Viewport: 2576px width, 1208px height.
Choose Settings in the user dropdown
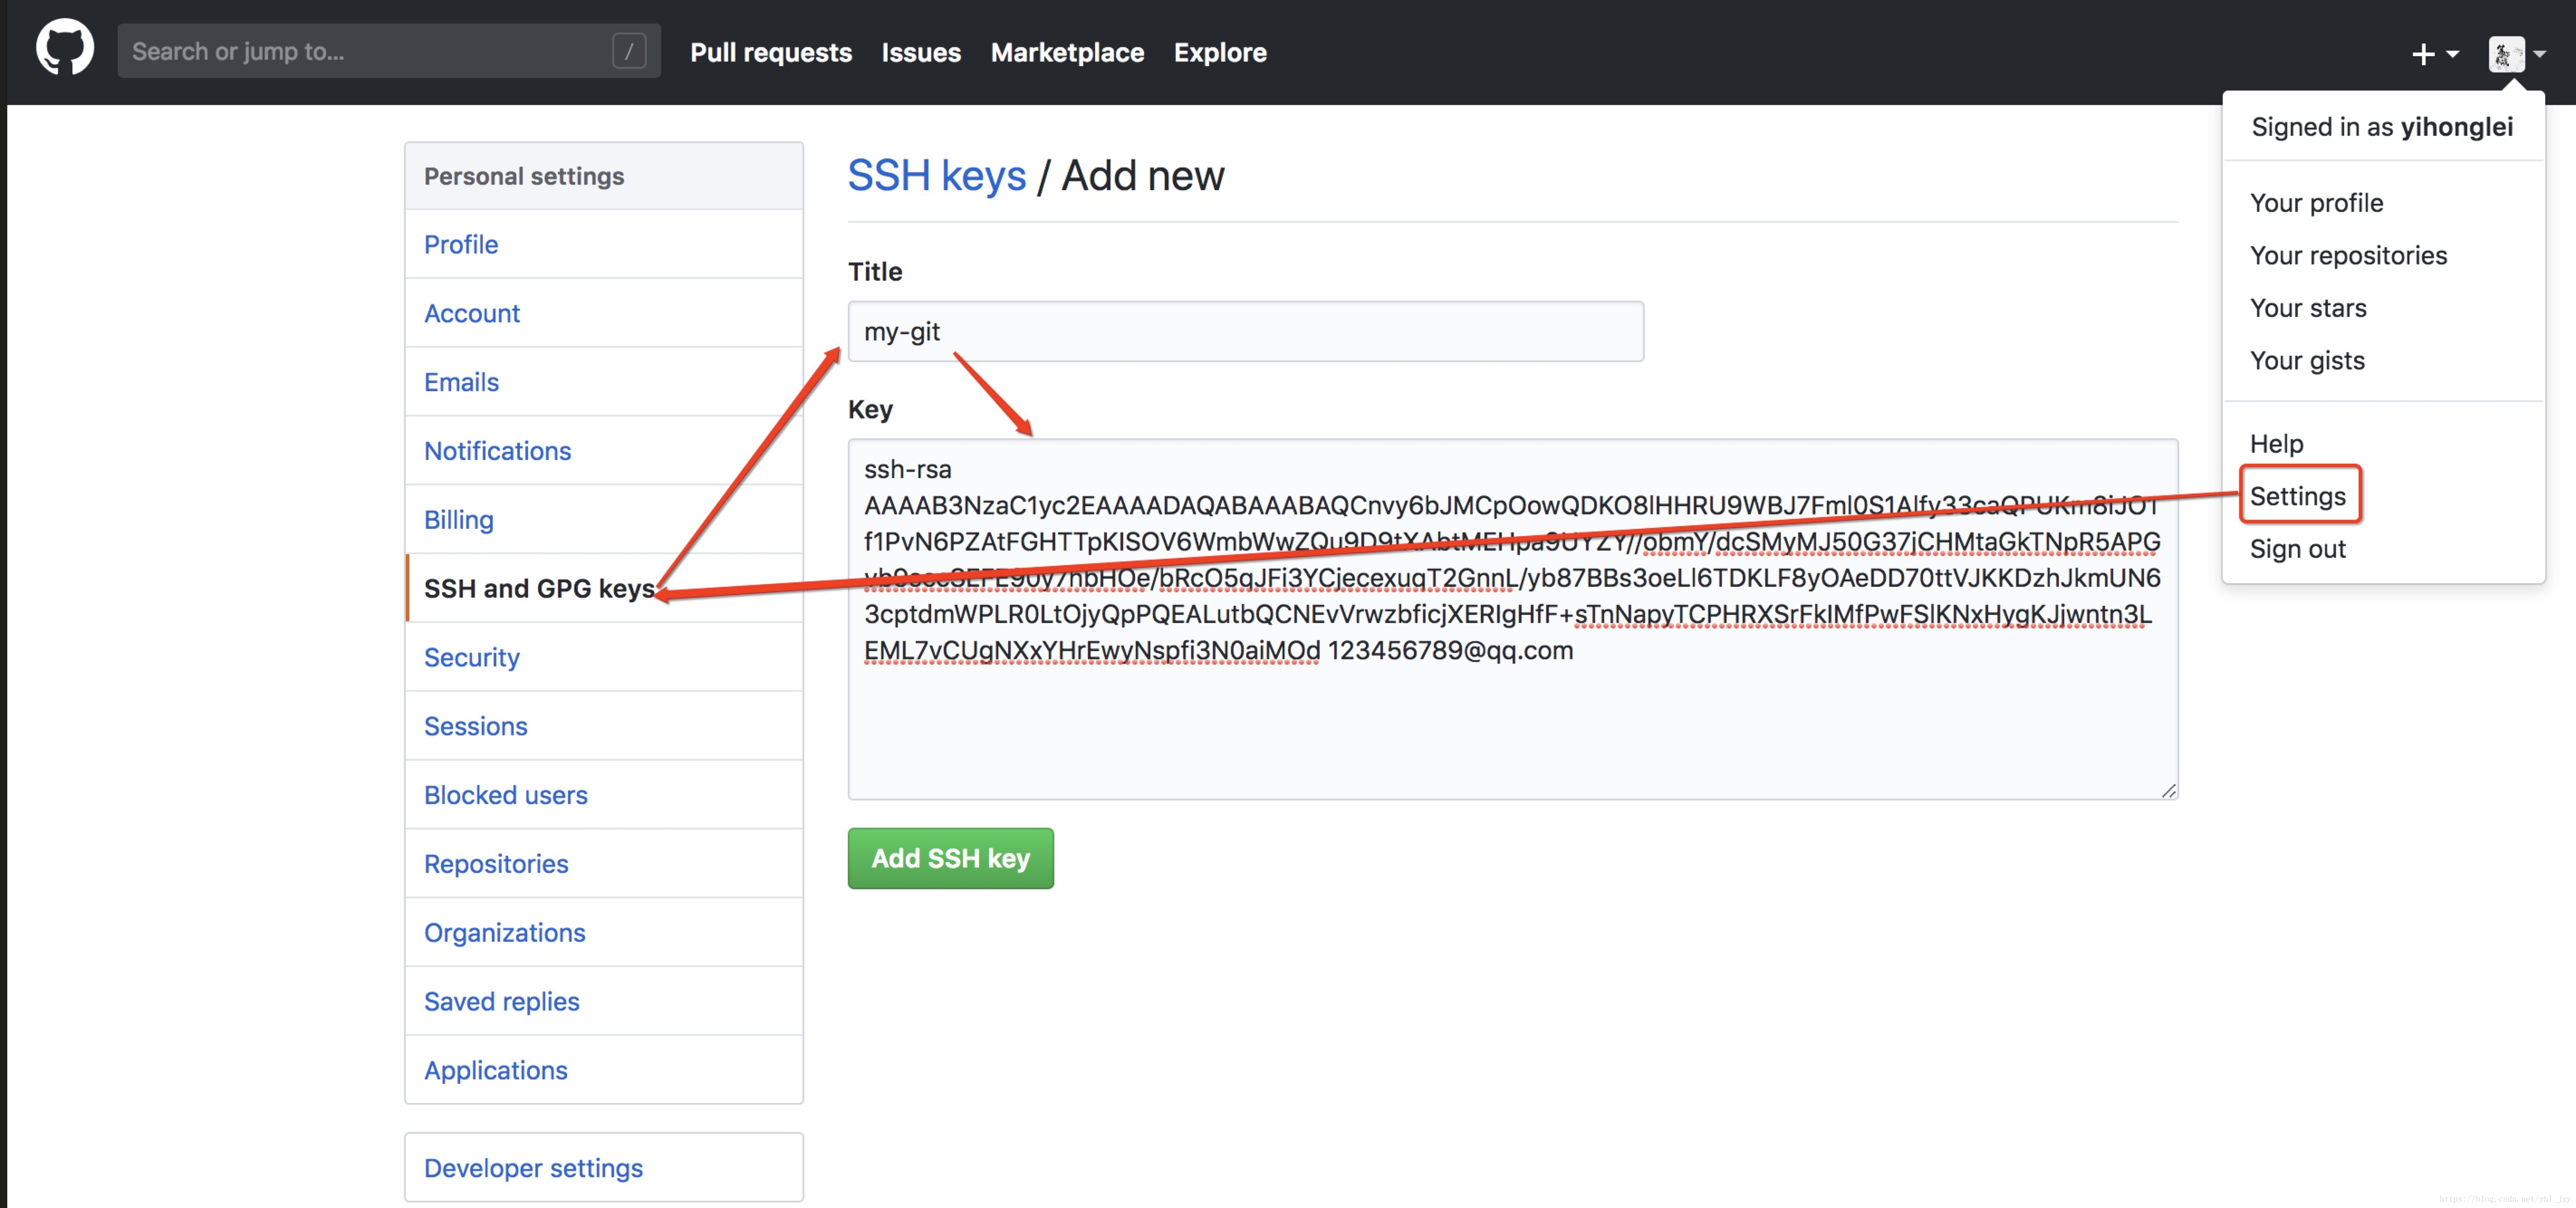tap(2297, 496)
